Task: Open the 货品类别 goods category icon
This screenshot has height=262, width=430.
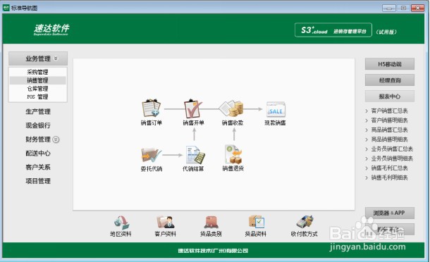Action: [x=211, y=222]
